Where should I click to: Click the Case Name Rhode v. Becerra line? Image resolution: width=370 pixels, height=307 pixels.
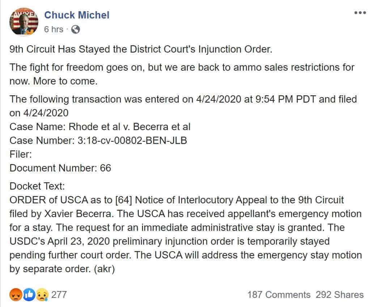[x=100, y=127]
